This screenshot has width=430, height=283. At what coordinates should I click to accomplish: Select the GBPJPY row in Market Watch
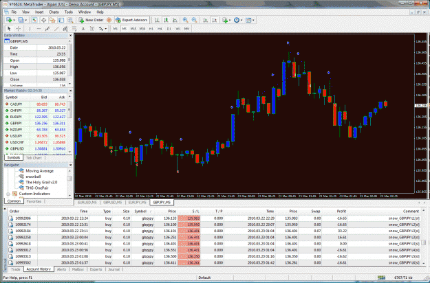(x=35, y=123)
